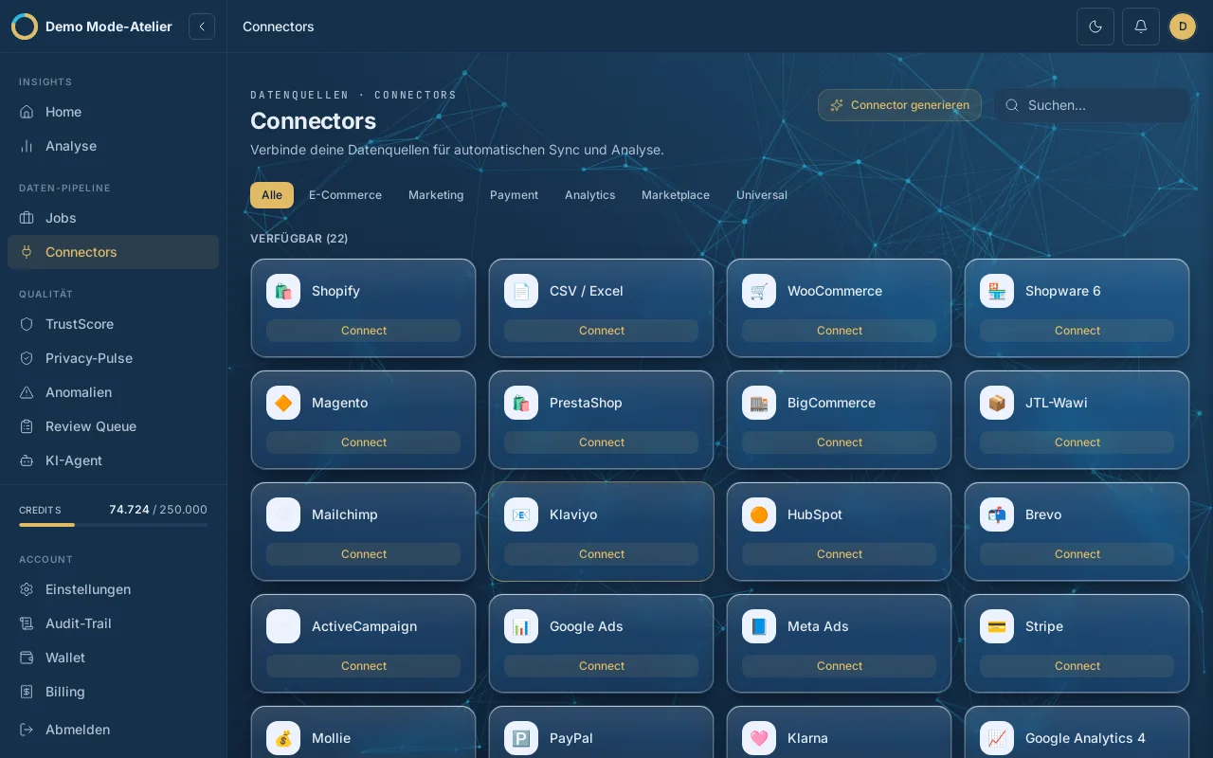The image size is (1213, 758).
Task: Click the Shopify shopping bag icon
Action: point(283,291)
